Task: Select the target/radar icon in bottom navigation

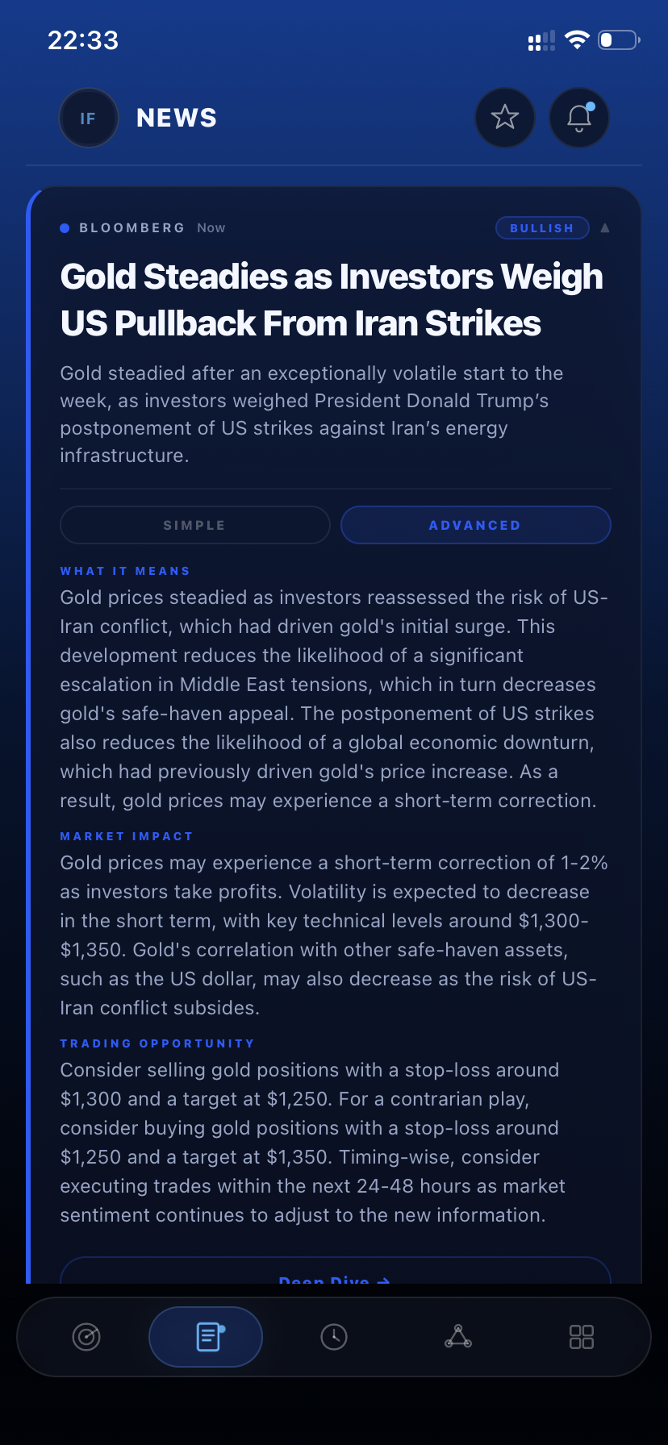Action: click(x=87, y=1336)
